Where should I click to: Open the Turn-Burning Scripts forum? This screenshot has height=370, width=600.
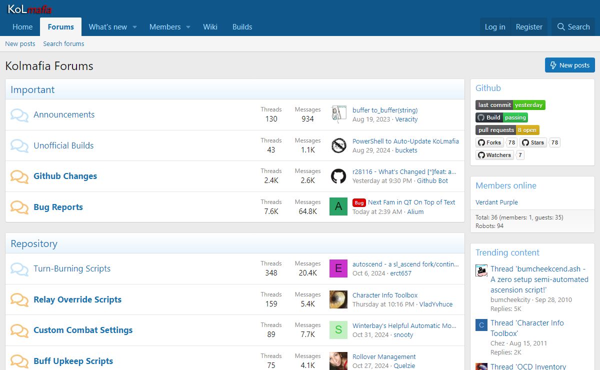[x=72, y=269]
